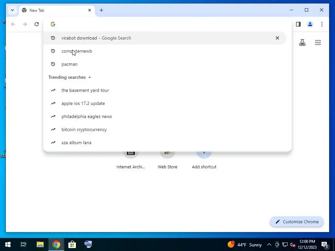Open File Explorer from taskbar
The height and width of the screenshot is (251, 335).
(40, 244)
